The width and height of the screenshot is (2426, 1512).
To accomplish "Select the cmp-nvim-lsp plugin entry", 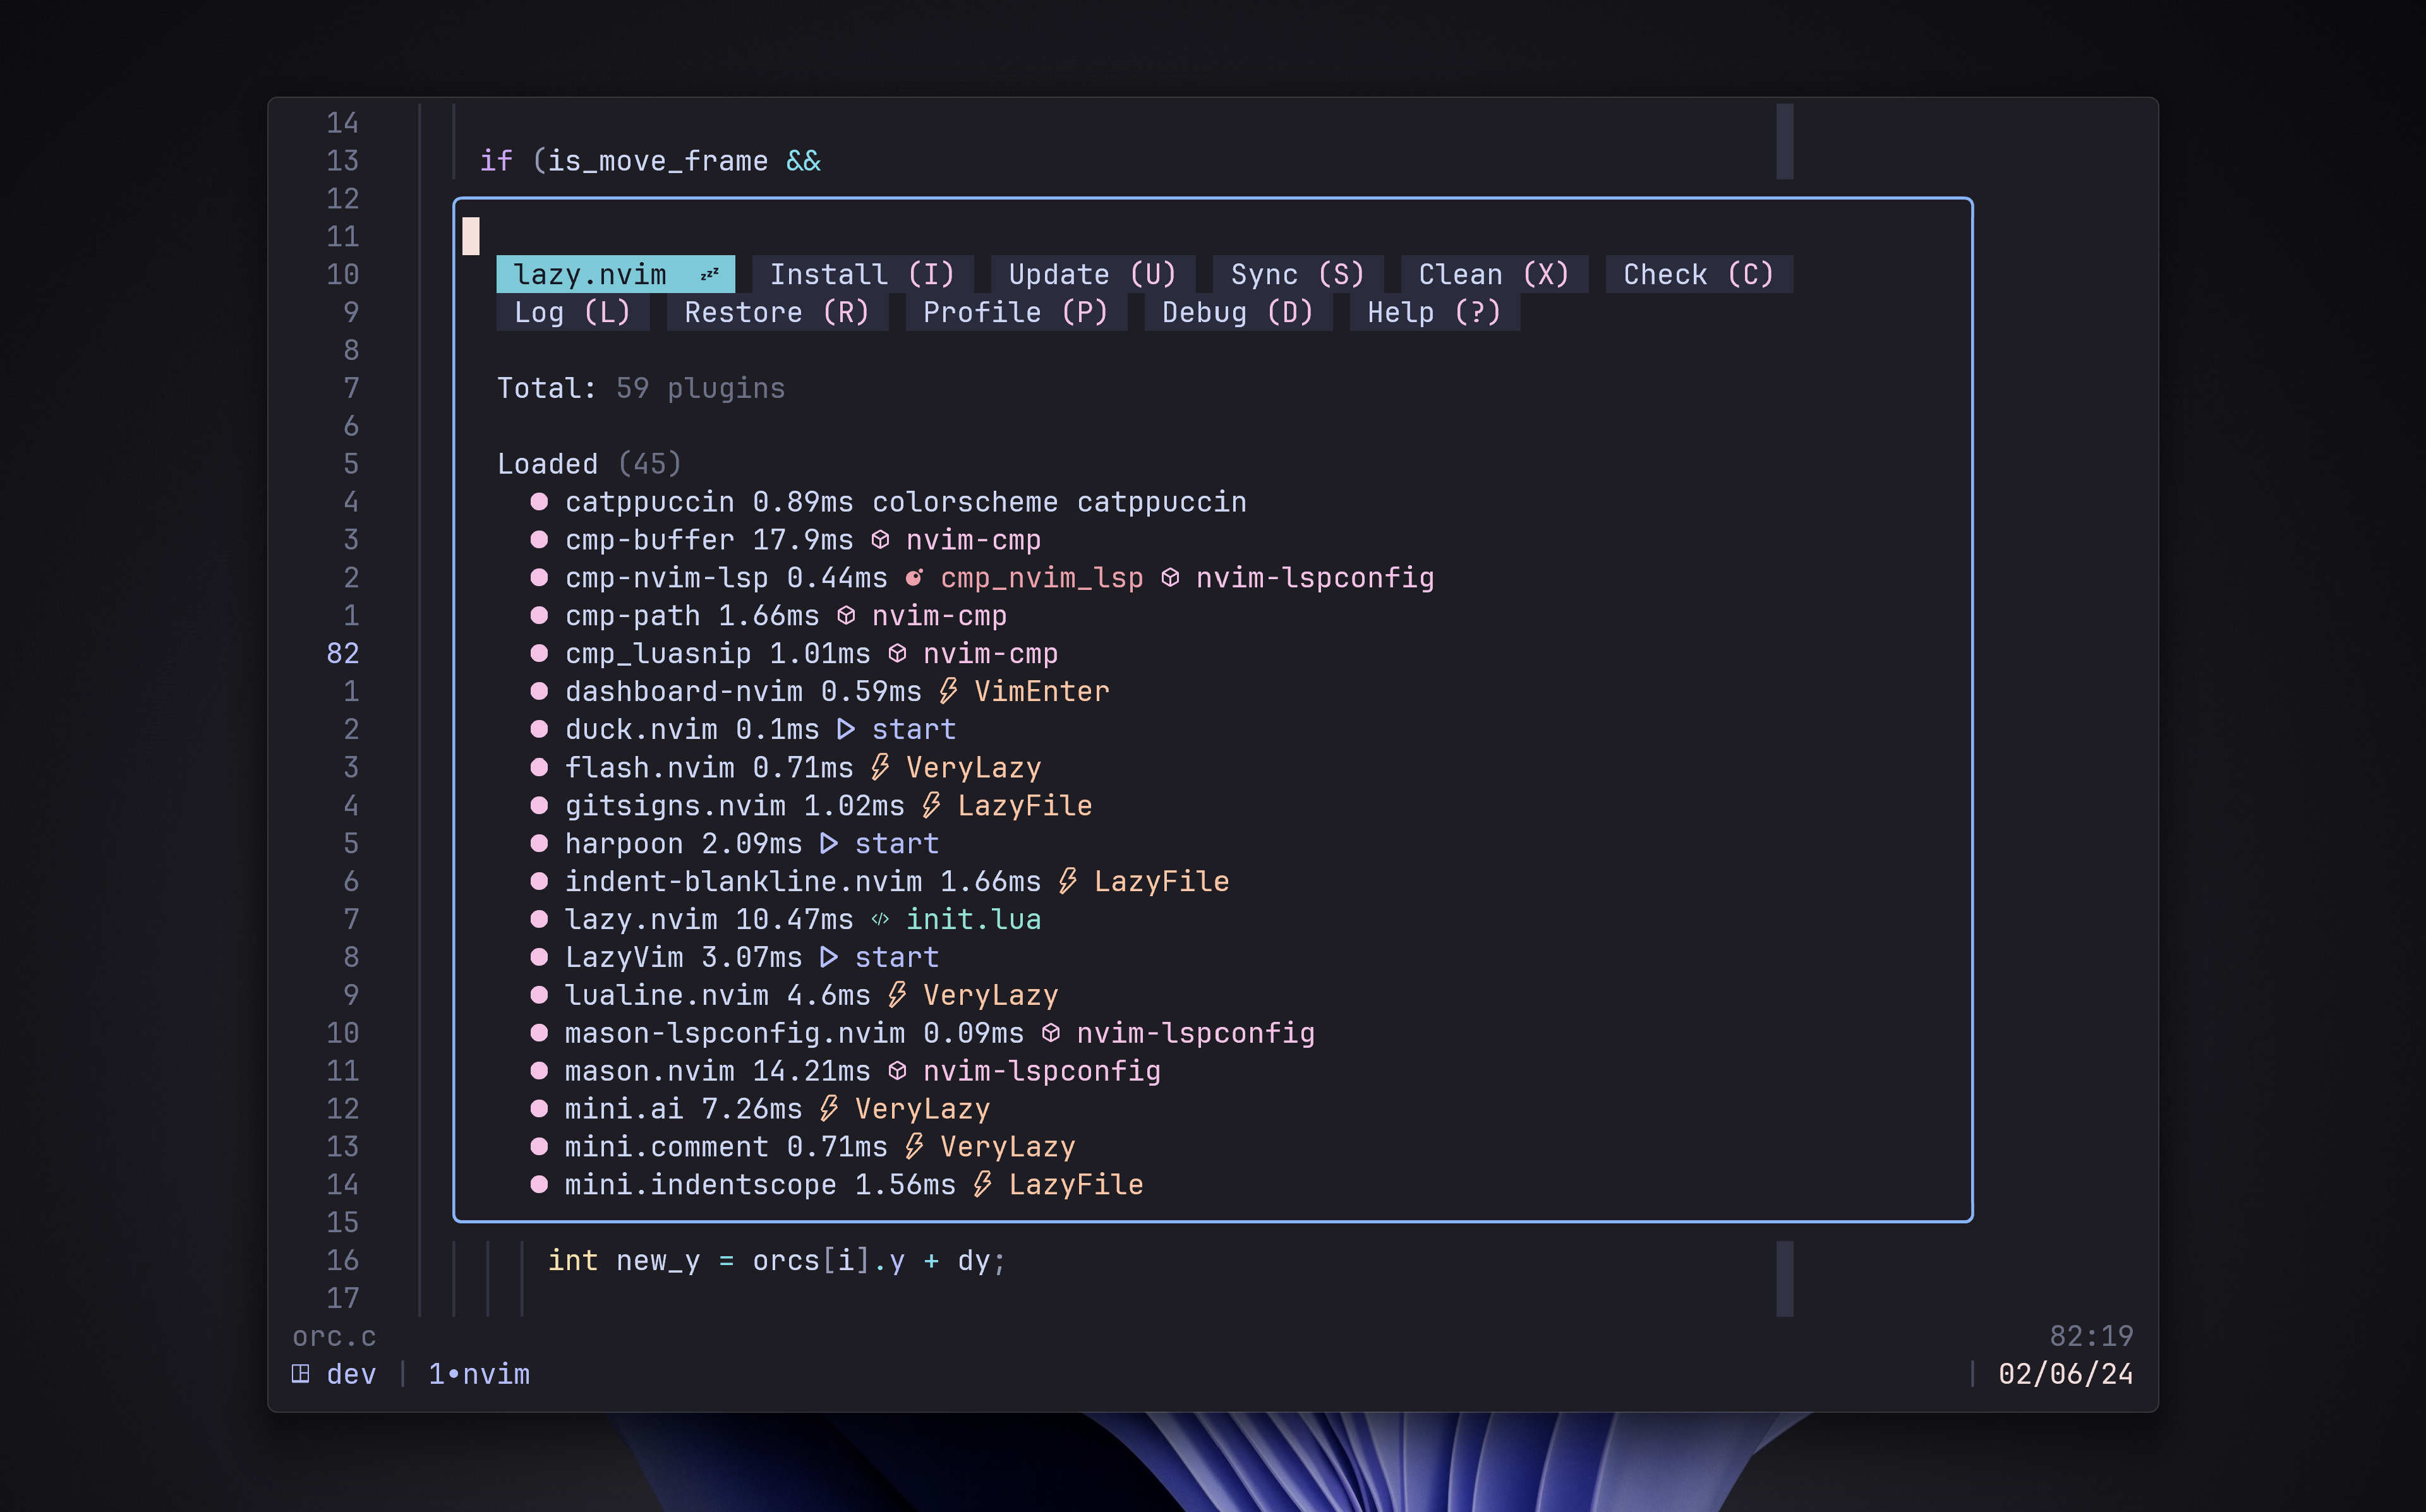I will click(667, 578).
